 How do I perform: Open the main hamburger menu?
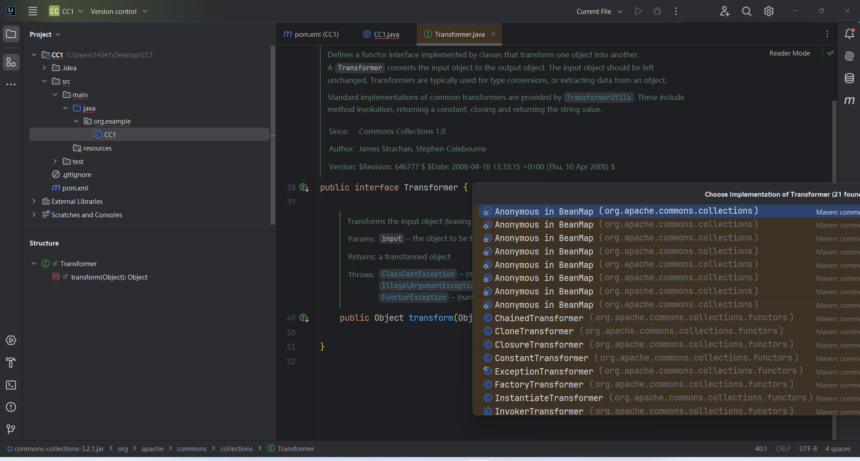(33, 11)
